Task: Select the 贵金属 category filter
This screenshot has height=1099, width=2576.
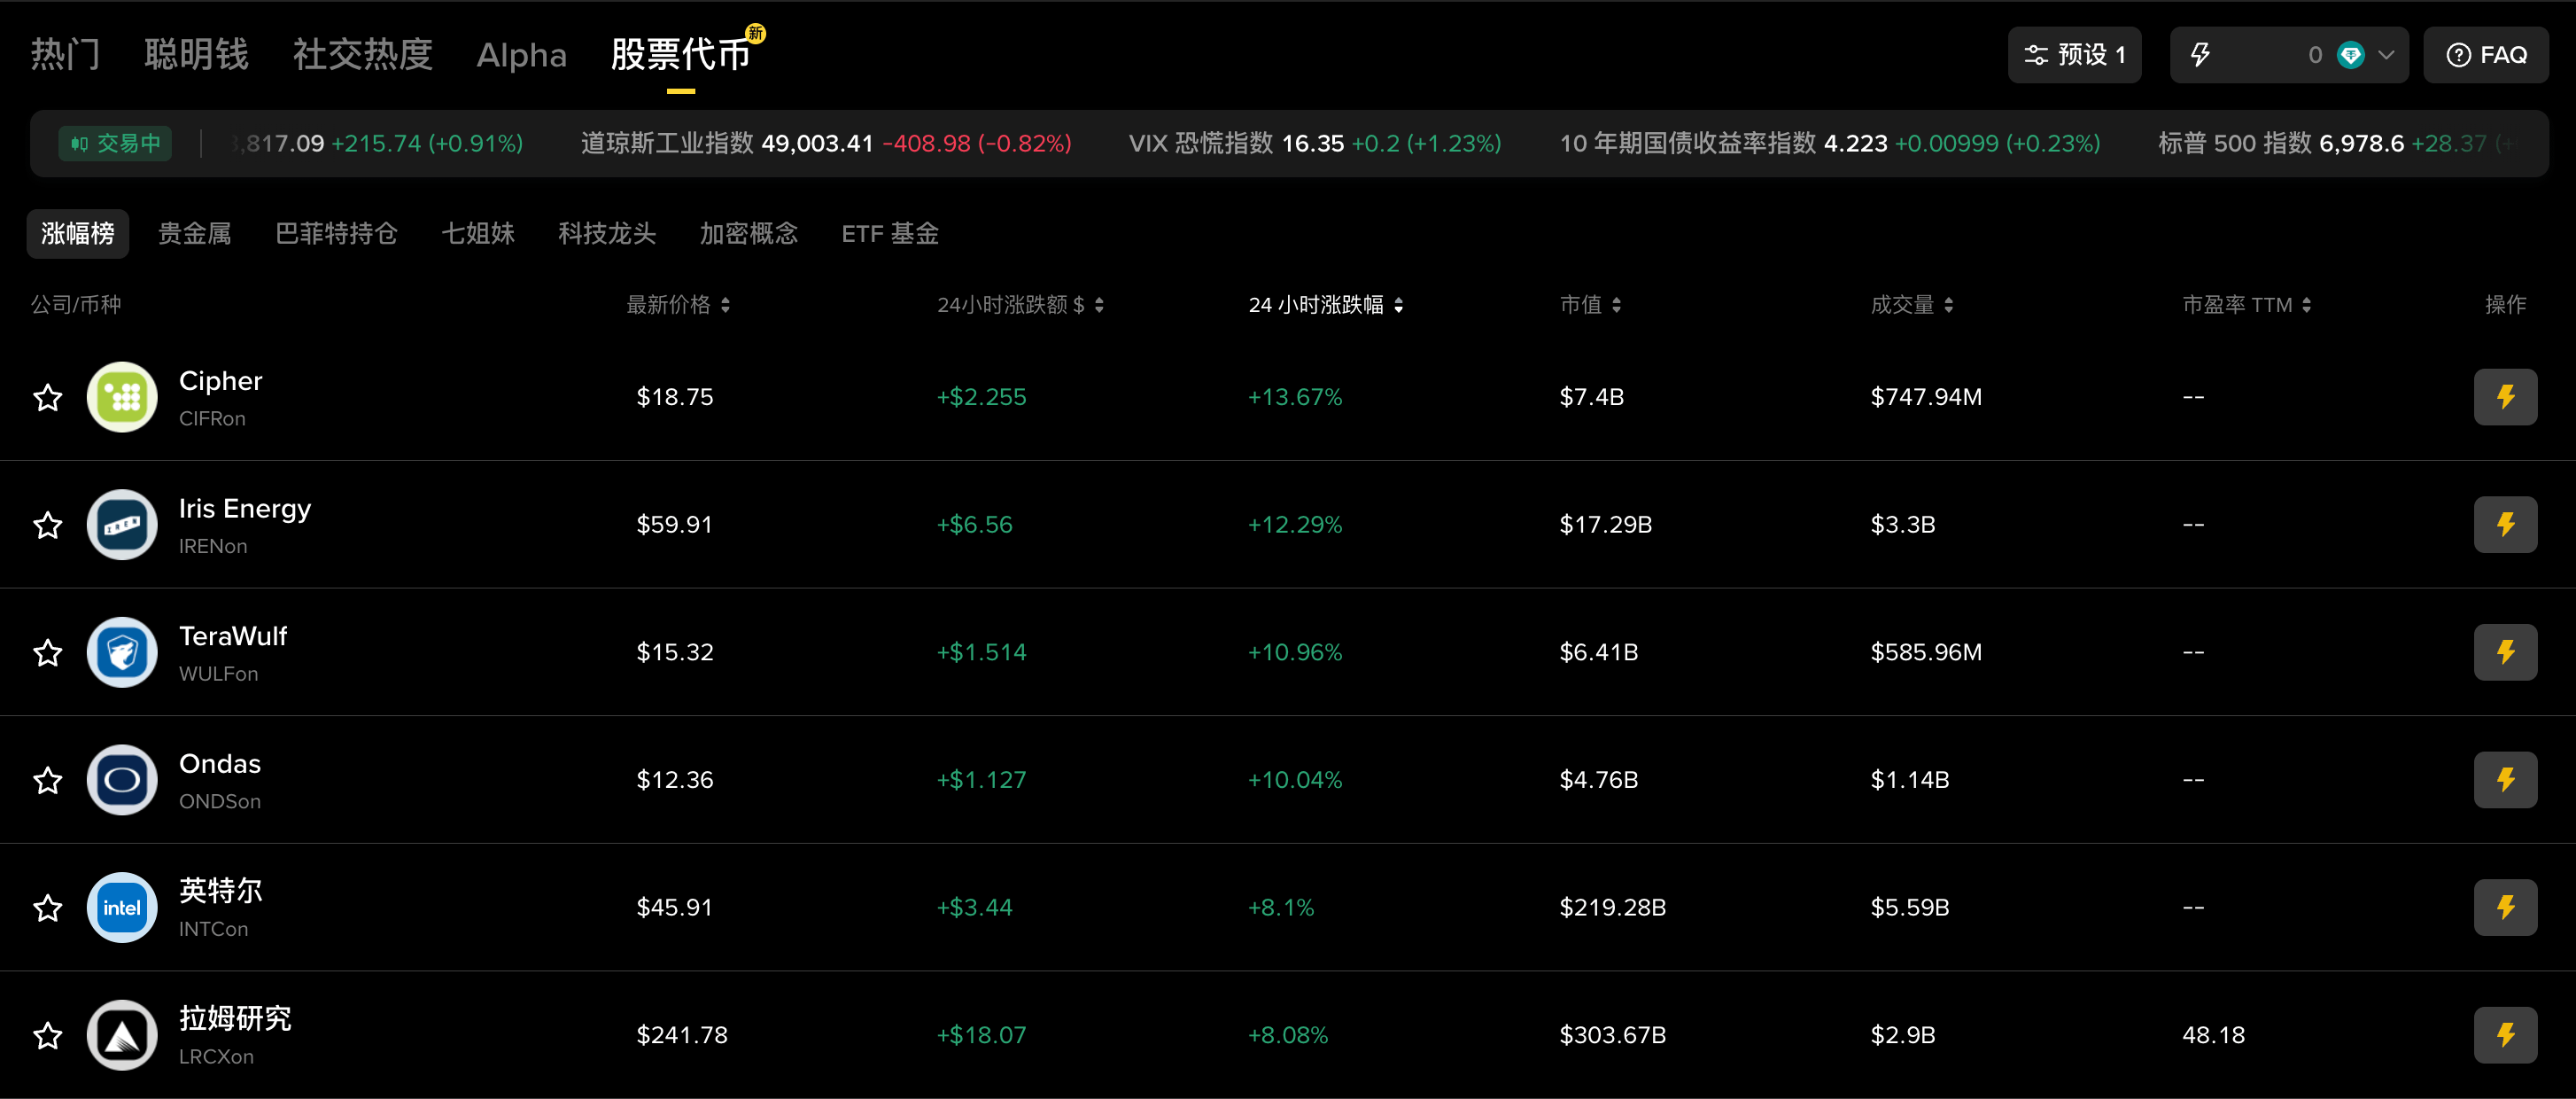Action: pyautogui.click(x=195, y=234)
